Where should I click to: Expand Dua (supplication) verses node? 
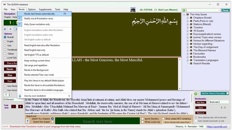(187, 34)
